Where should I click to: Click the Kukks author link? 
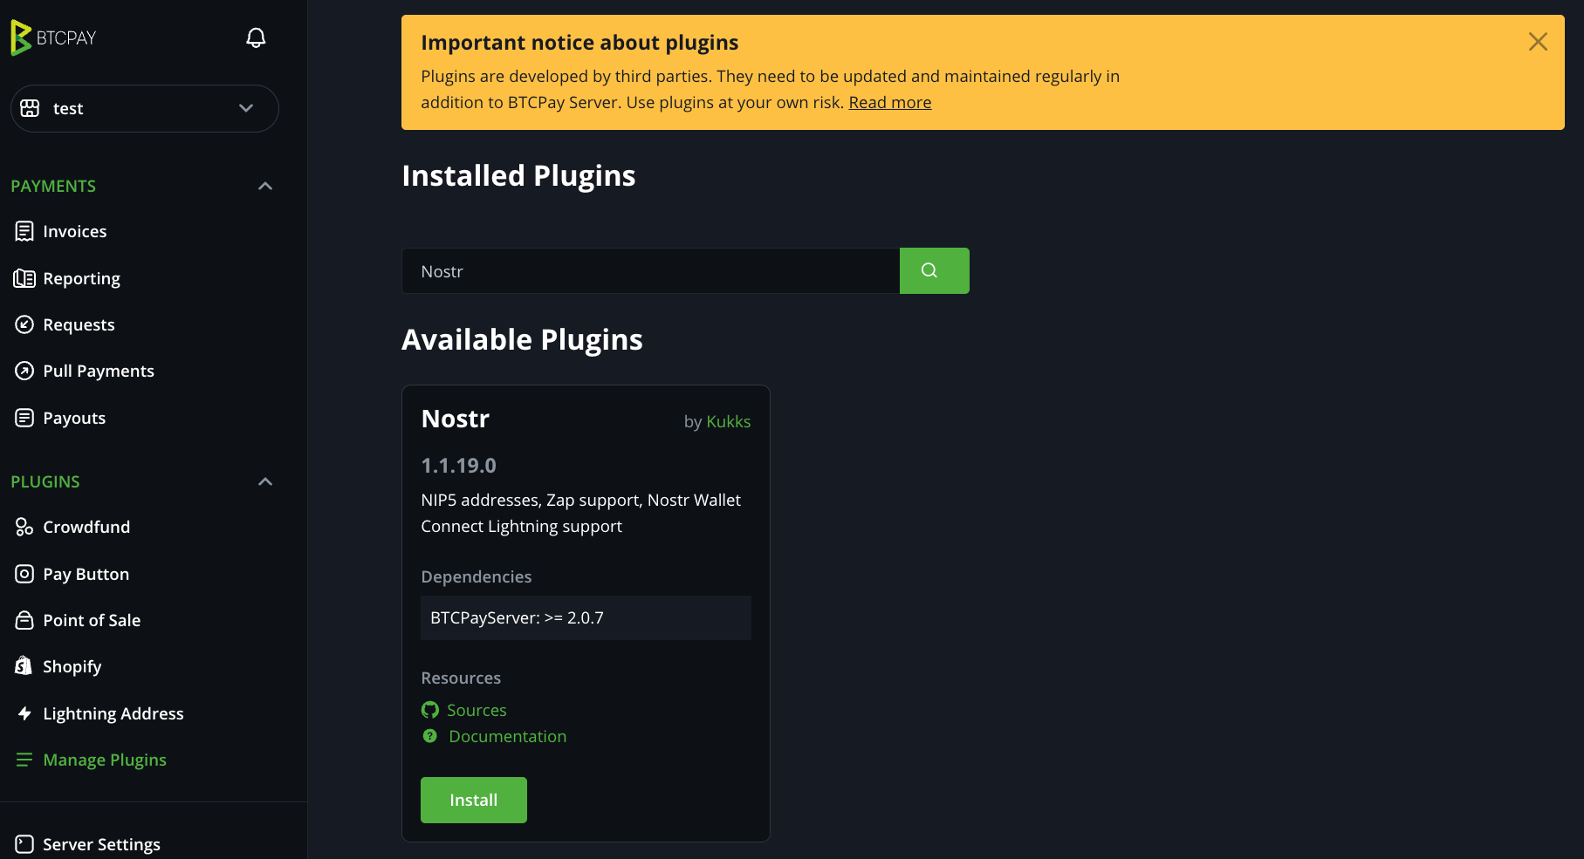pyautogui.click(x=728, y=421)
